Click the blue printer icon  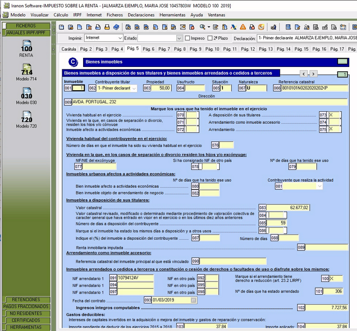98,27
